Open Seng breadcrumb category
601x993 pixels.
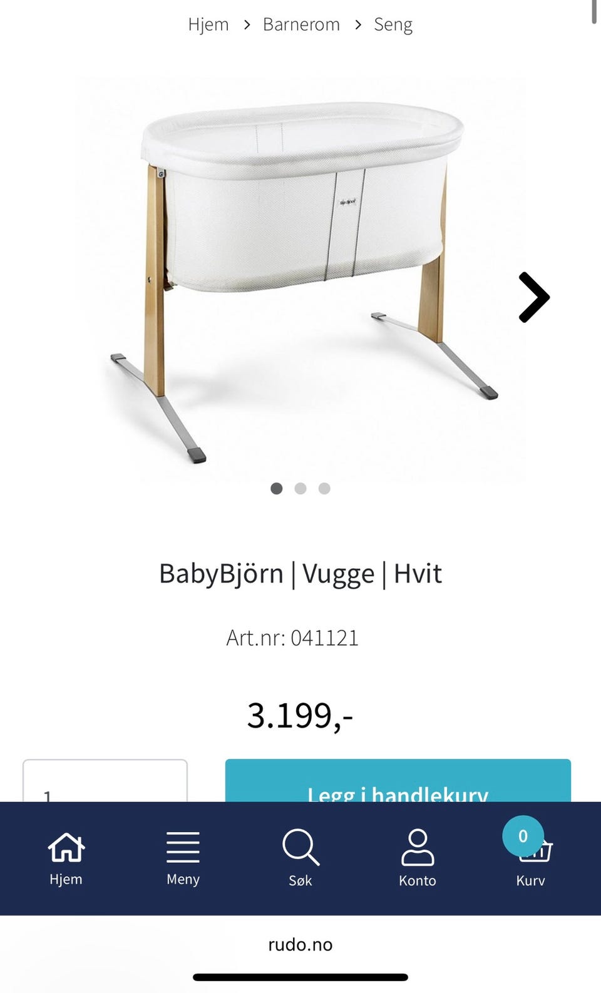tap(393, 24)
